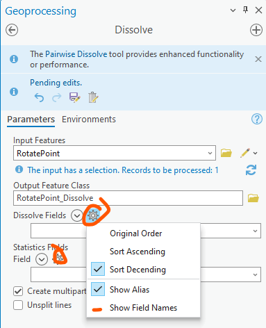
Task: Refresh selection record count icon
Action: coord(251,170)
